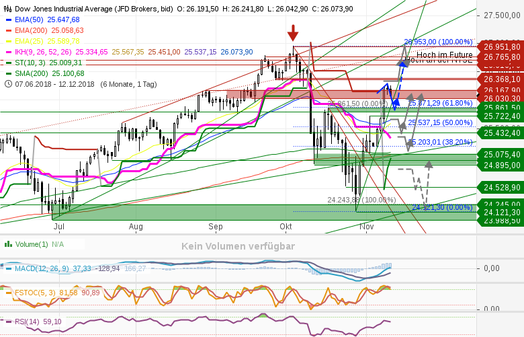Select the yellow 'EMA(25)' indicator label
524x337 pixels.
29,41
